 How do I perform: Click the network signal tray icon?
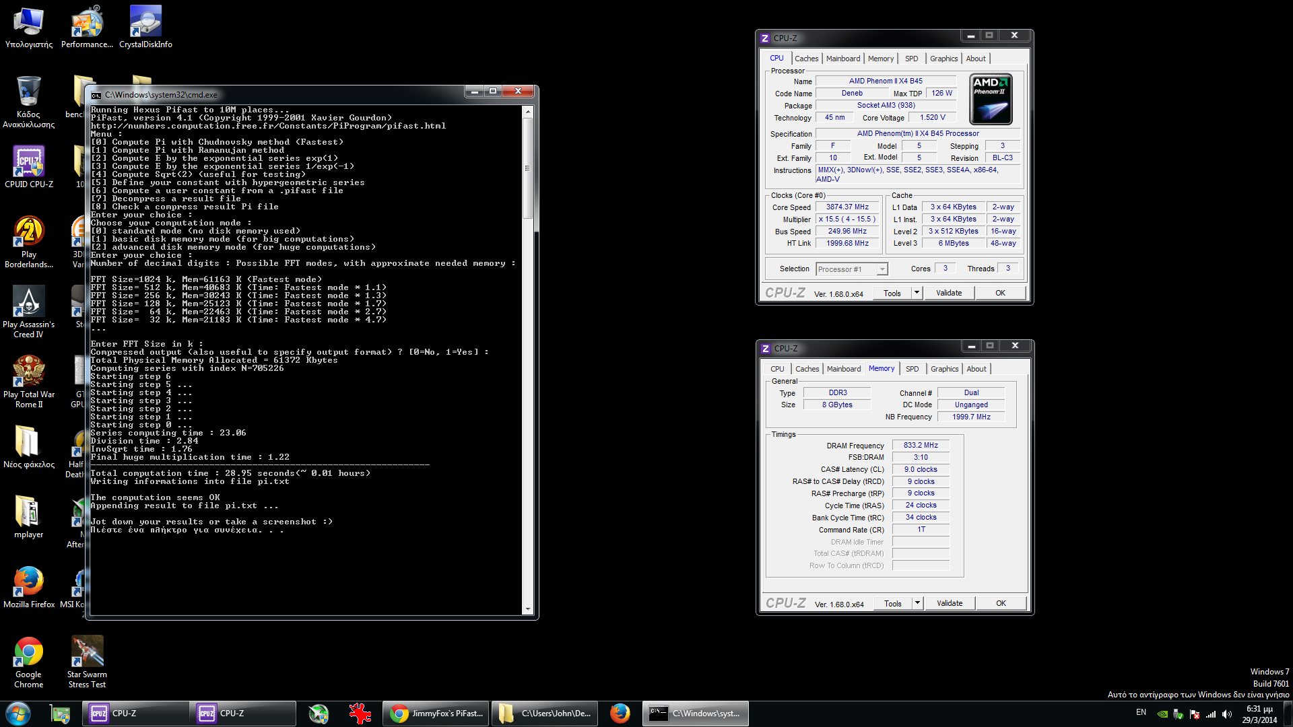point(1211,714)
